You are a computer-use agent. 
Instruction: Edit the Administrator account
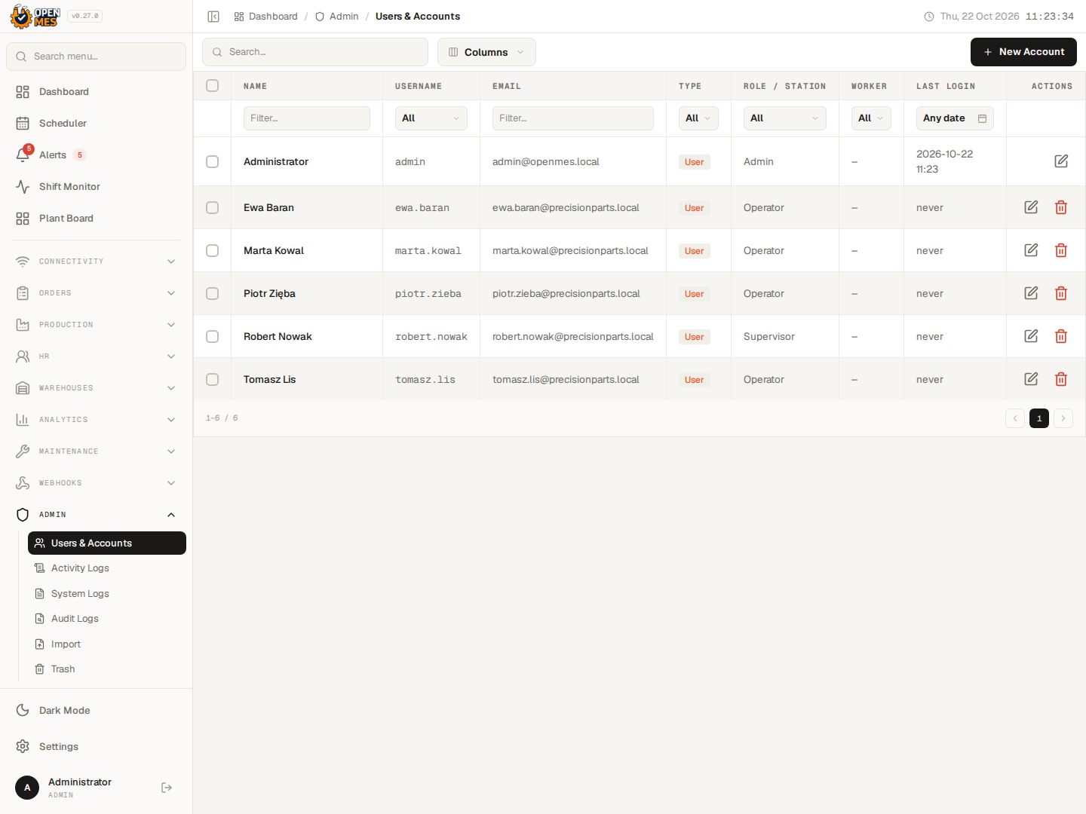(x=1061, y=161)
